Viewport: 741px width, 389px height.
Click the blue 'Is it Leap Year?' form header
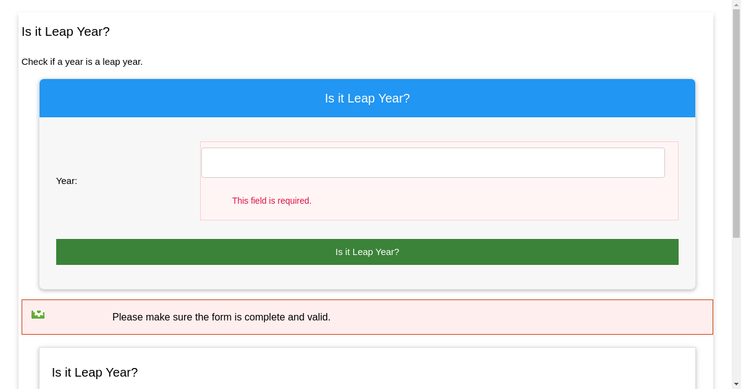[367, 98]
